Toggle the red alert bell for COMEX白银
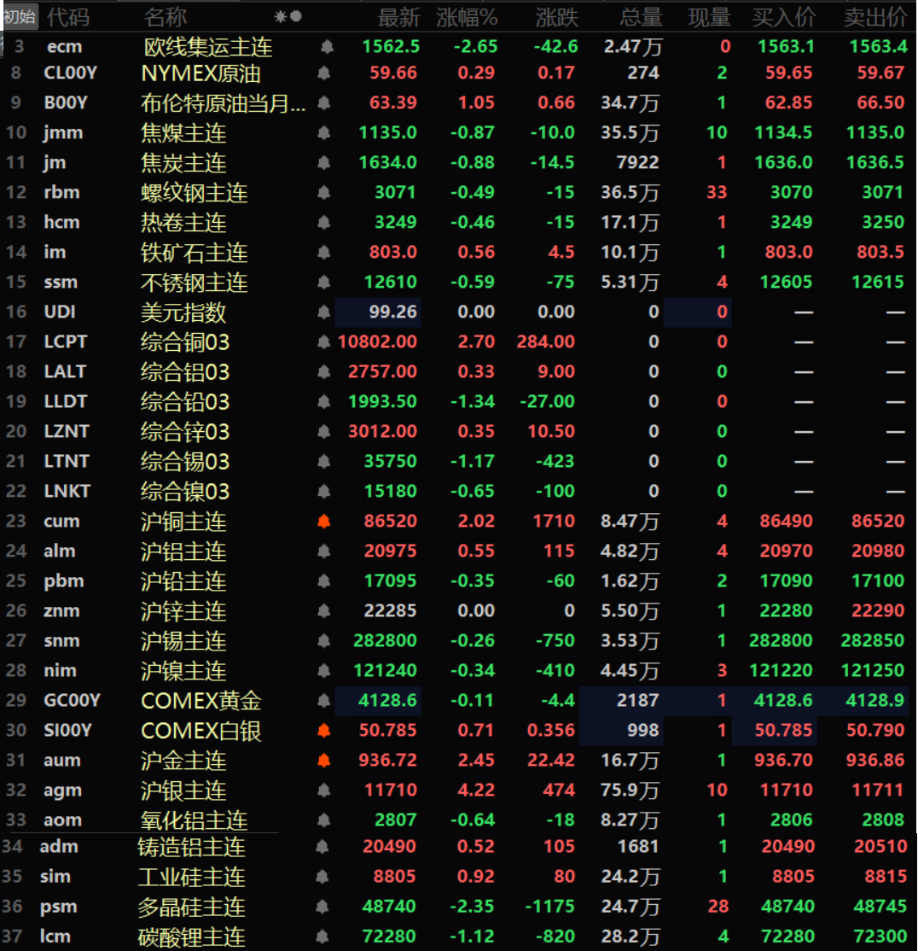918x951 pixels. [323, 731]
